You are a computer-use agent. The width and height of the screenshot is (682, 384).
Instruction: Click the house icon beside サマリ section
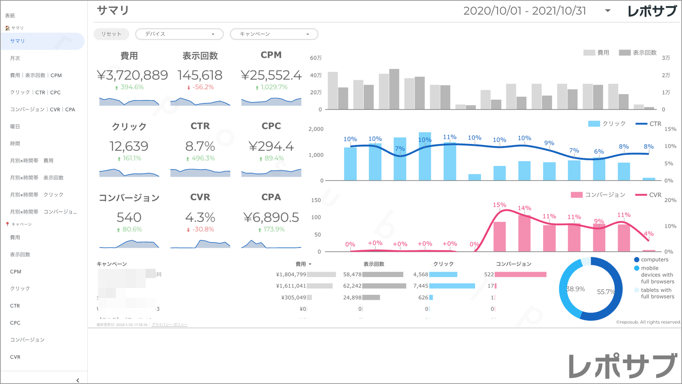[8, 28]
